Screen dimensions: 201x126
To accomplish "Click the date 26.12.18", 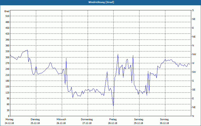I will pos(61,123).
